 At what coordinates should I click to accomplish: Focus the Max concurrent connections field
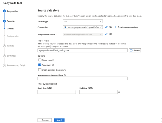(83, 78)
